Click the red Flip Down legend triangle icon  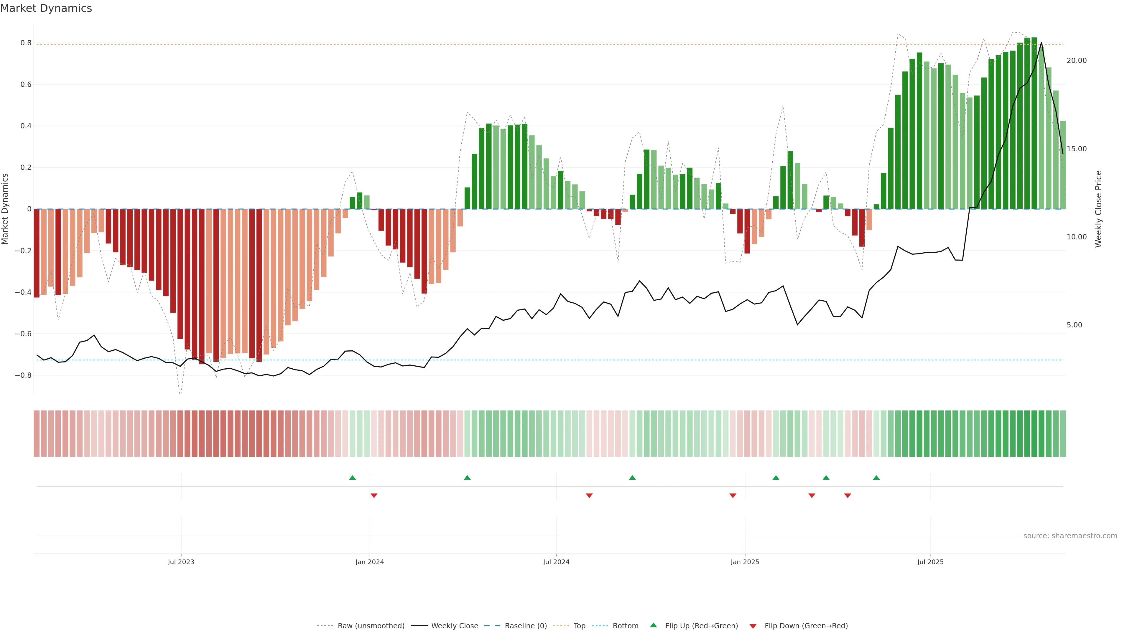tap(753, 626)
